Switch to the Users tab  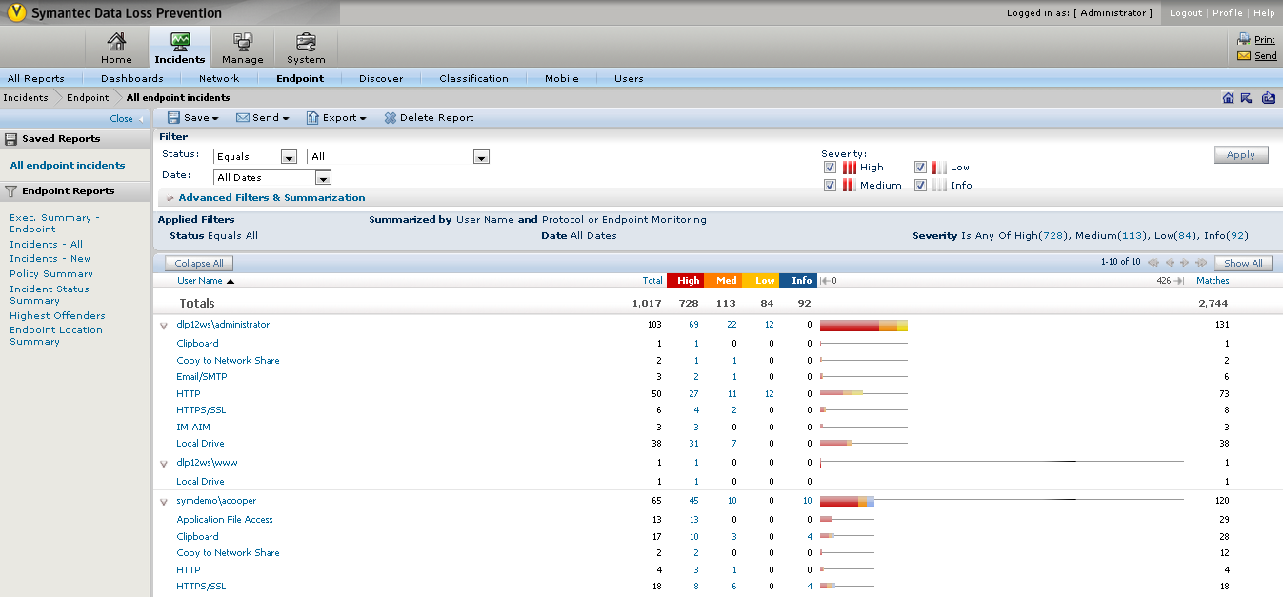coord(629,79)
